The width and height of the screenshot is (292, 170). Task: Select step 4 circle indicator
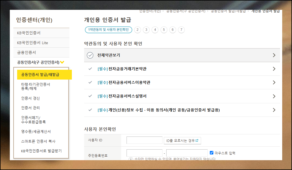pos(155,30)
